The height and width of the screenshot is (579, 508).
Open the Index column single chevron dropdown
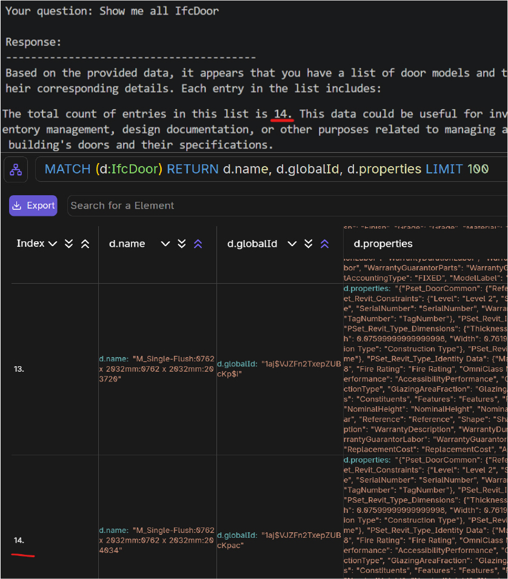[53, 244]
